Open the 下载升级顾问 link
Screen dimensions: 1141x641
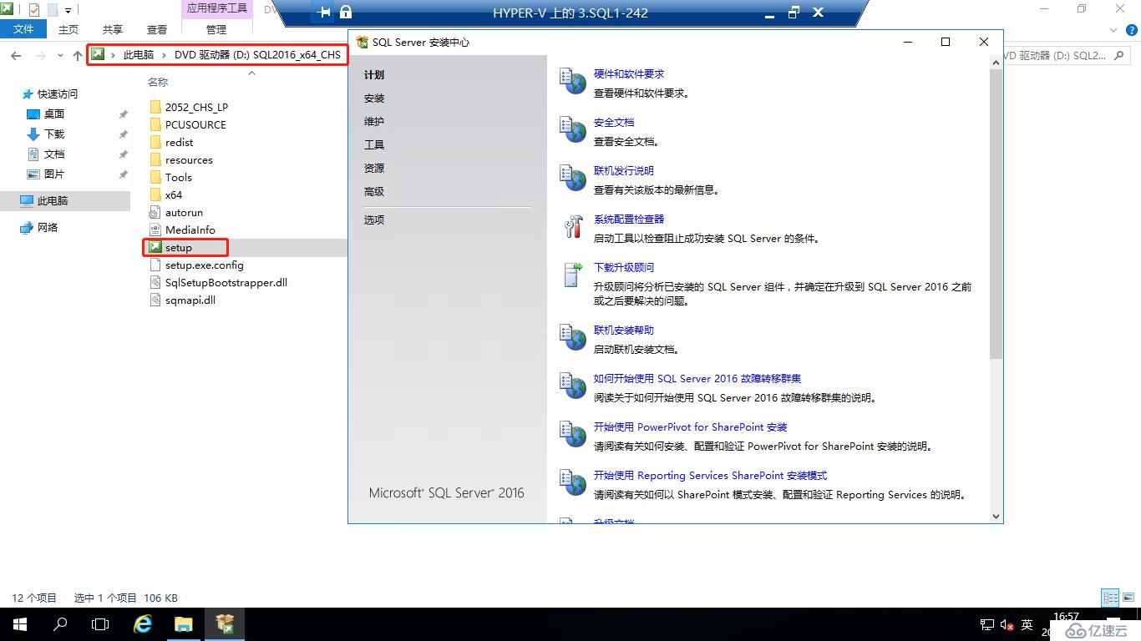[x=624, y=268]
